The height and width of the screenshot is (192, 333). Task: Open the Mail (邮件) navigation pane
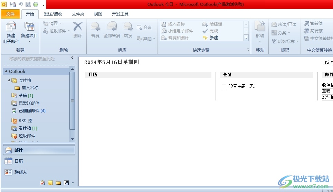(39, 150)
